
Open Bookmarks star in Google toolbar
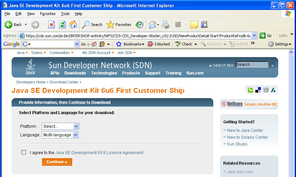pyautogui.click(x=119, y=44)
